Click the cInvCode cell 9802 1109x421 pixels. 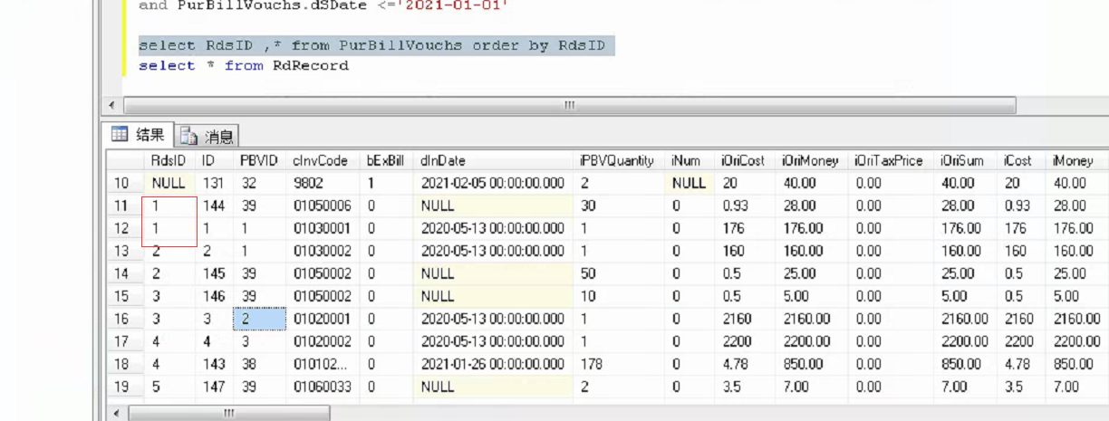[323, 183]
